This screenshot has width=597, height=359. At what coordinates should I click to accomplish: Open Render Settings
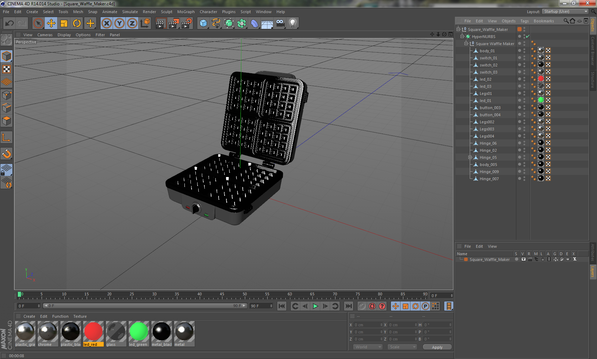(x=187, y=23)
